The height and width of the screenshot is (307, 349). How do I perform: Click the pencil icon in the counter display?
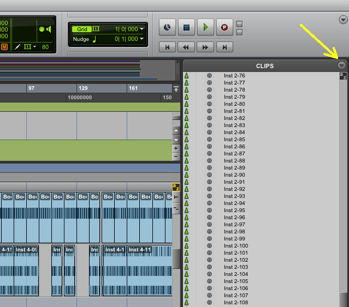point(17,47)
